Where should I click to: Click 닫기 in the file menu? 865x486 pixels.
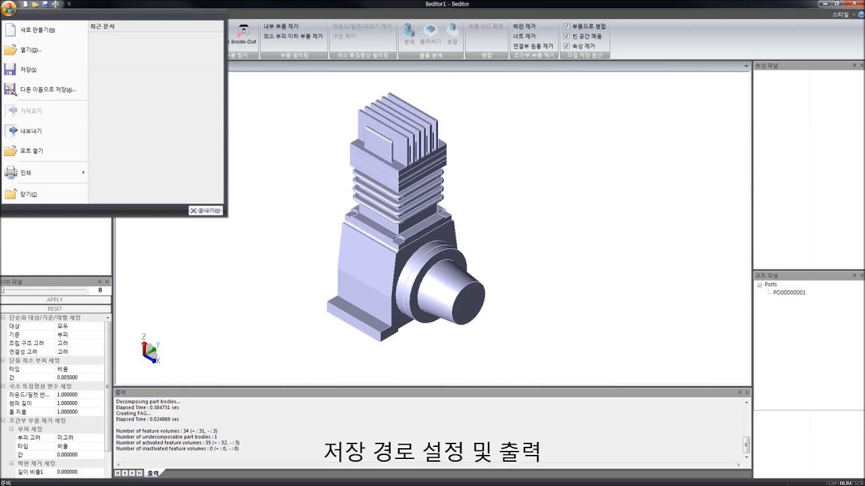pyautogui.click(x=45, y=194)
